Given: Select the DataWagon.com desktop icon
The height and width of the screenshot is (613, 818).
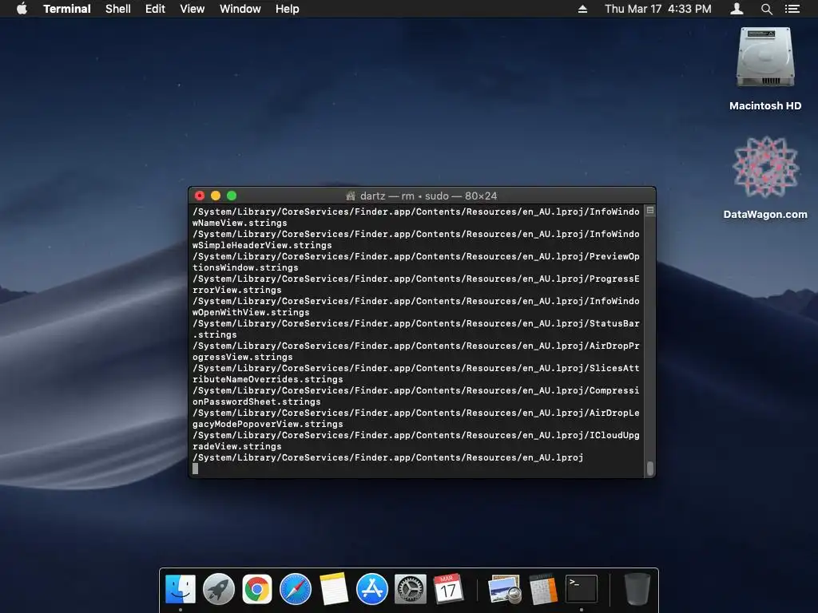Looking at the screenshot, I should coord(765,167).
